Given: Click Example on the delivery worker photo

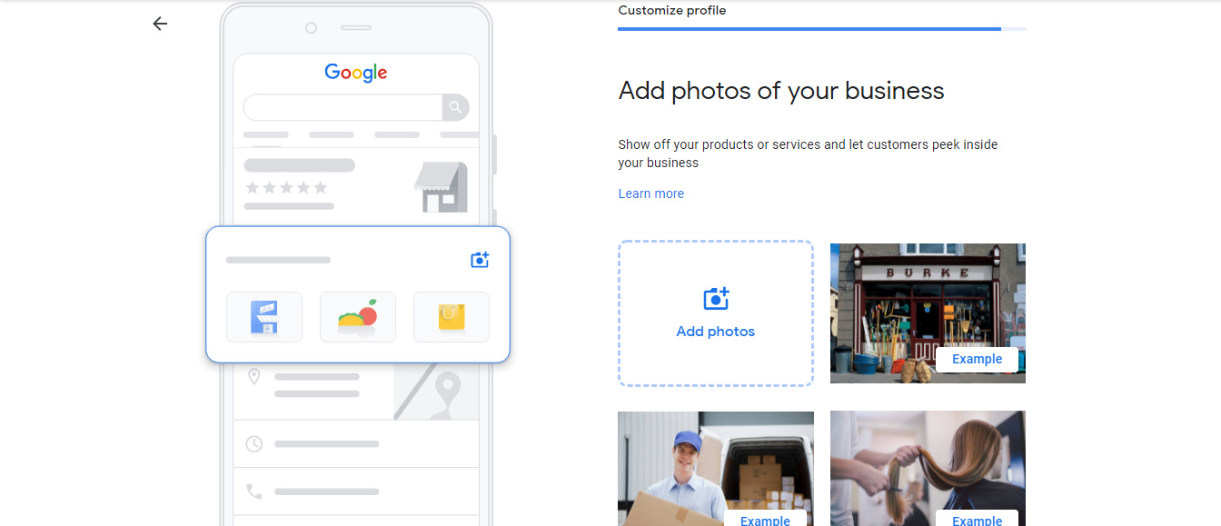Looking at the screenshot, I should click(x=765, y=520).
